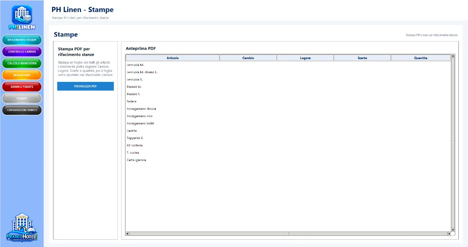
Task: Go to Calcolo Biancheria
Action: pos(22,63)
